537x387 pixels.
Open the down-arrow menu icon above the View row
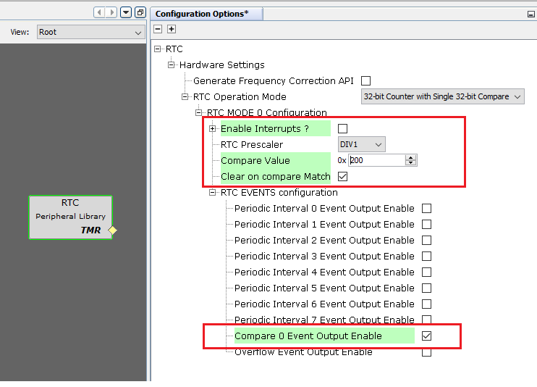(126, 13)
